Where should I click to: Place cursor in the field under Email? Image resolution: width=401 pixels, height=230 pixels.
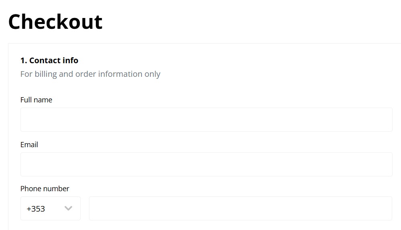(x=206, y=164)
